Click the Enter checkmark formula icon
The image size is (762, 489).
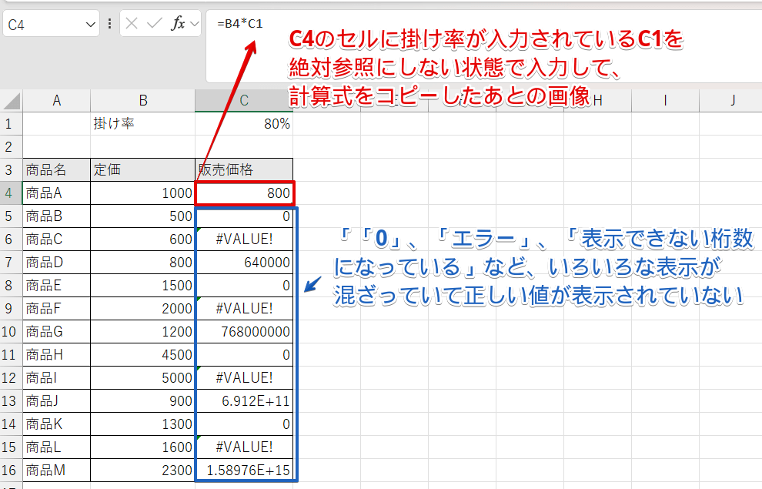click(154, 23)
